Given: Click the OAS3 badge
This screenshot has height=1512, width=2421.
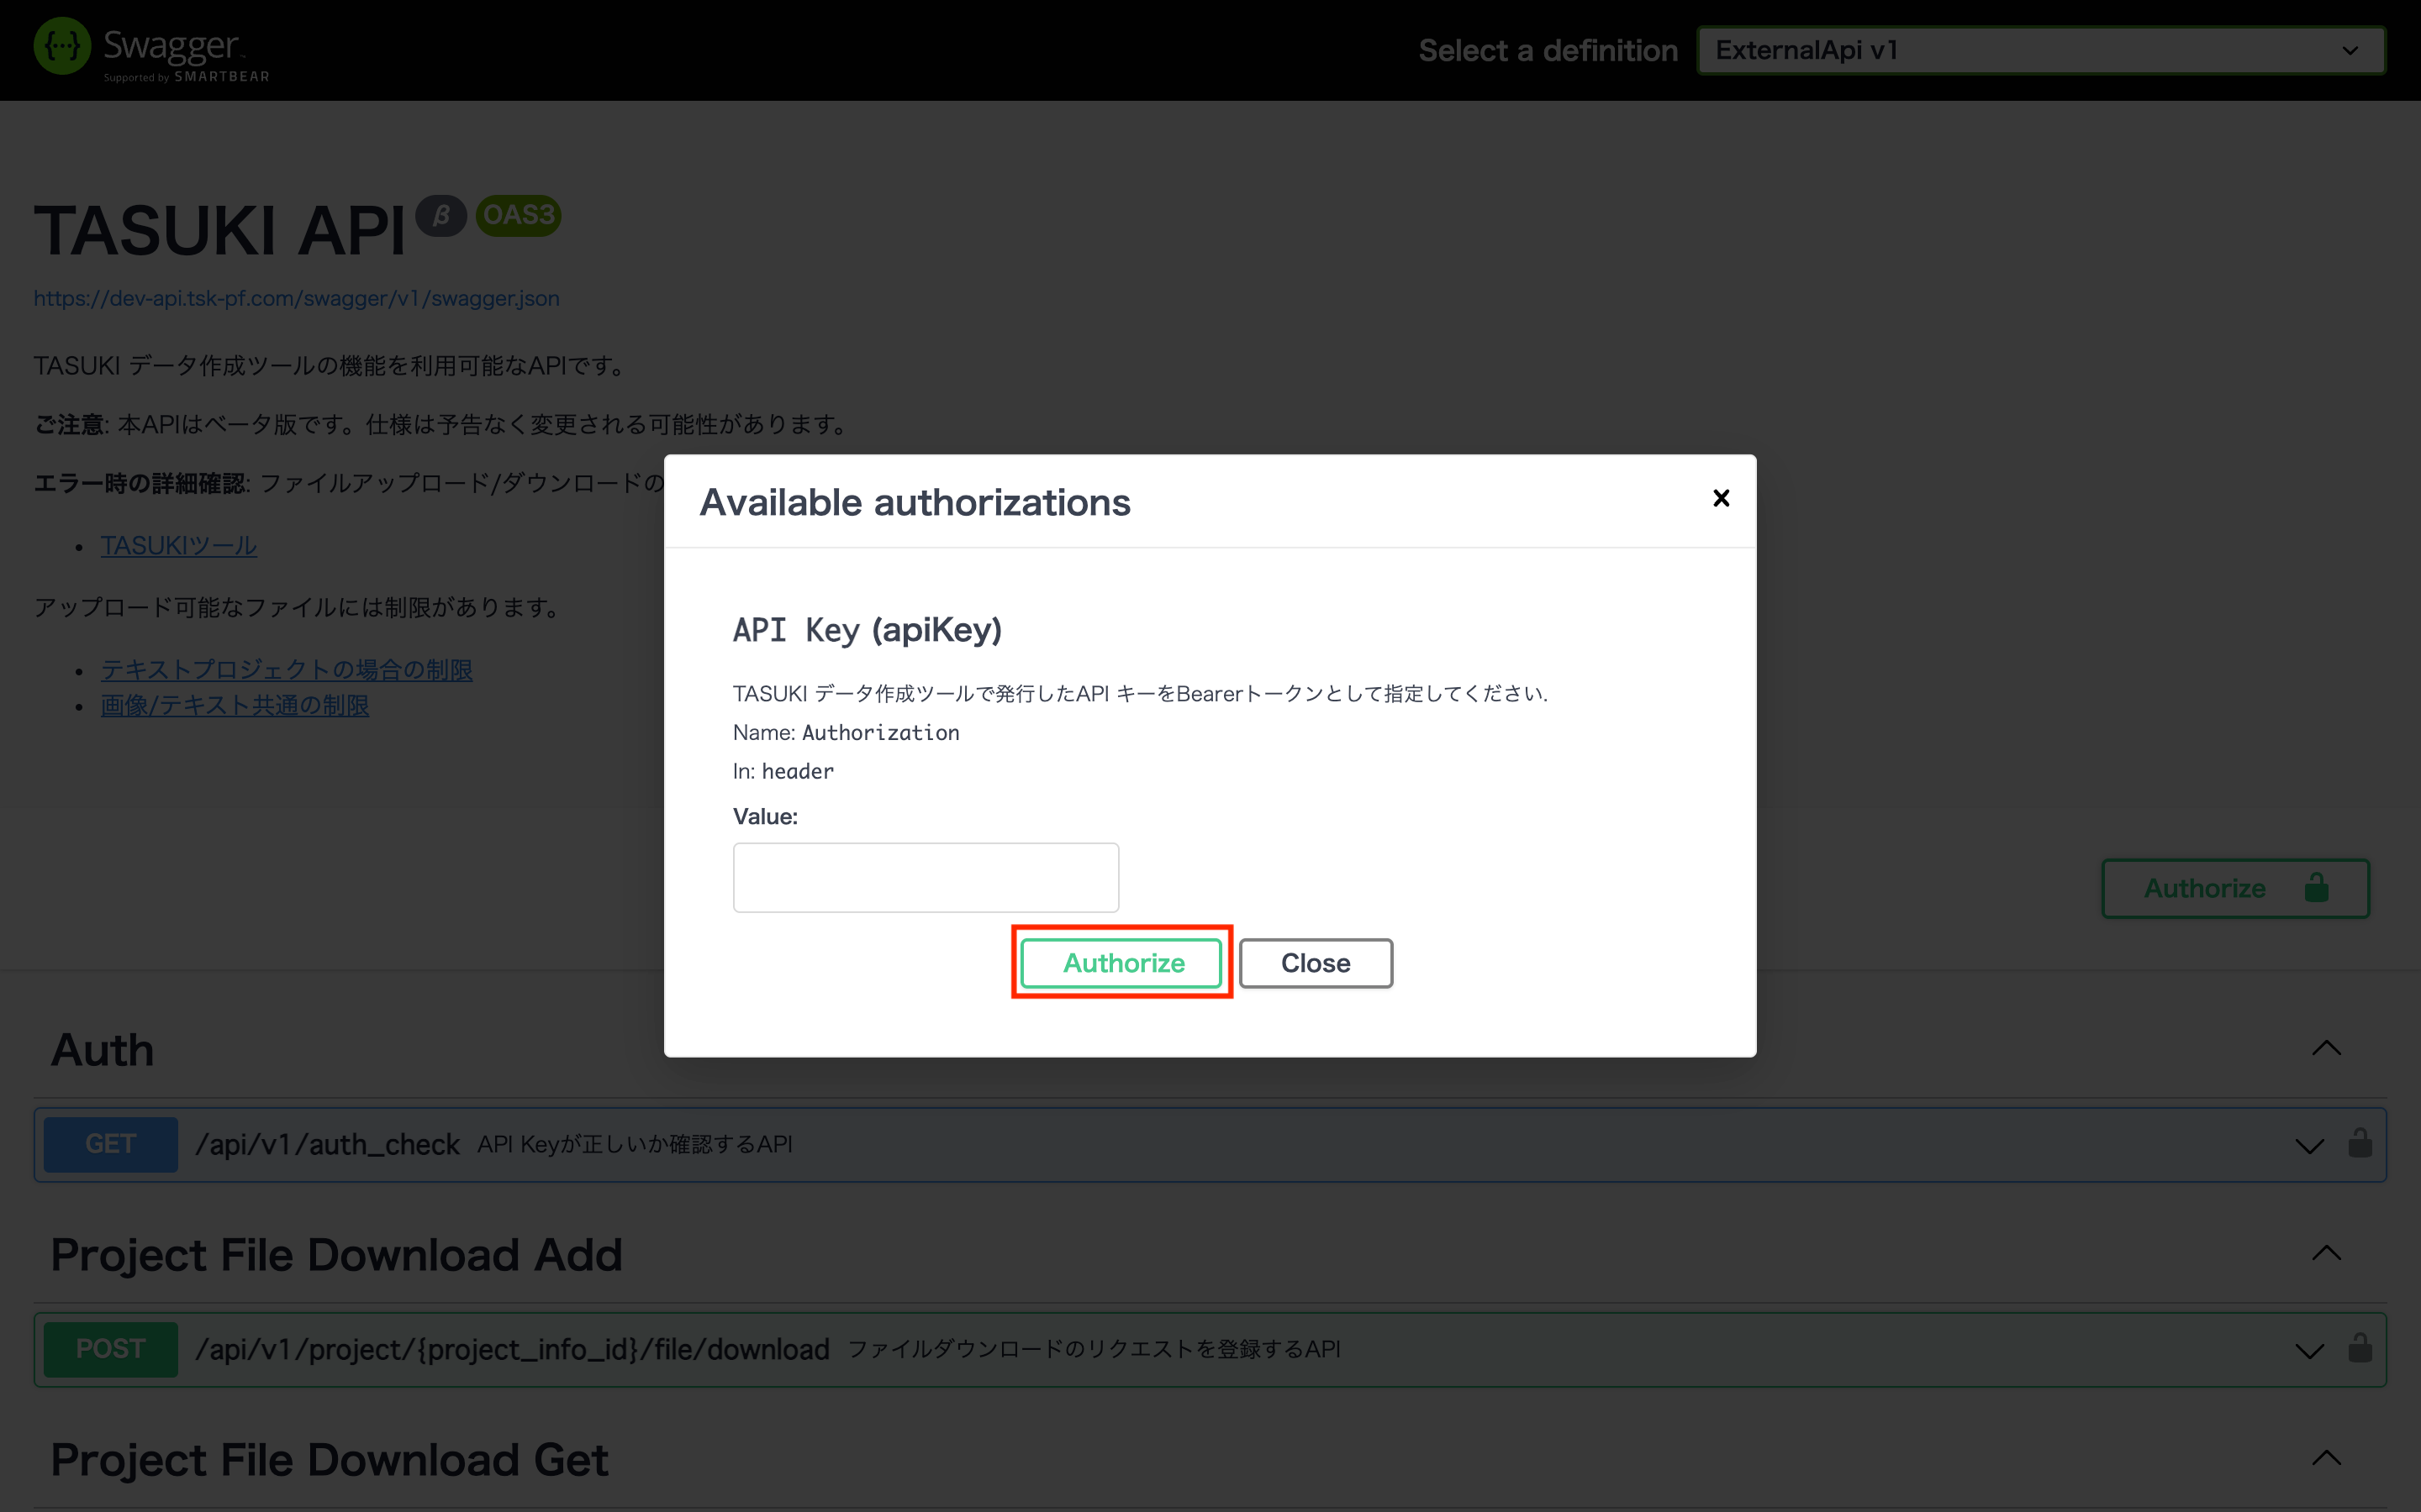Looking at the screenshot, I should 518,215.
